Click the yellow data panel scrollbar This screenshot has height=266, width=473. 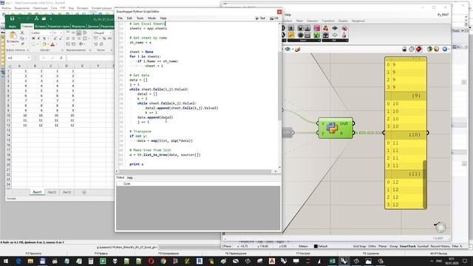point(425,183)
